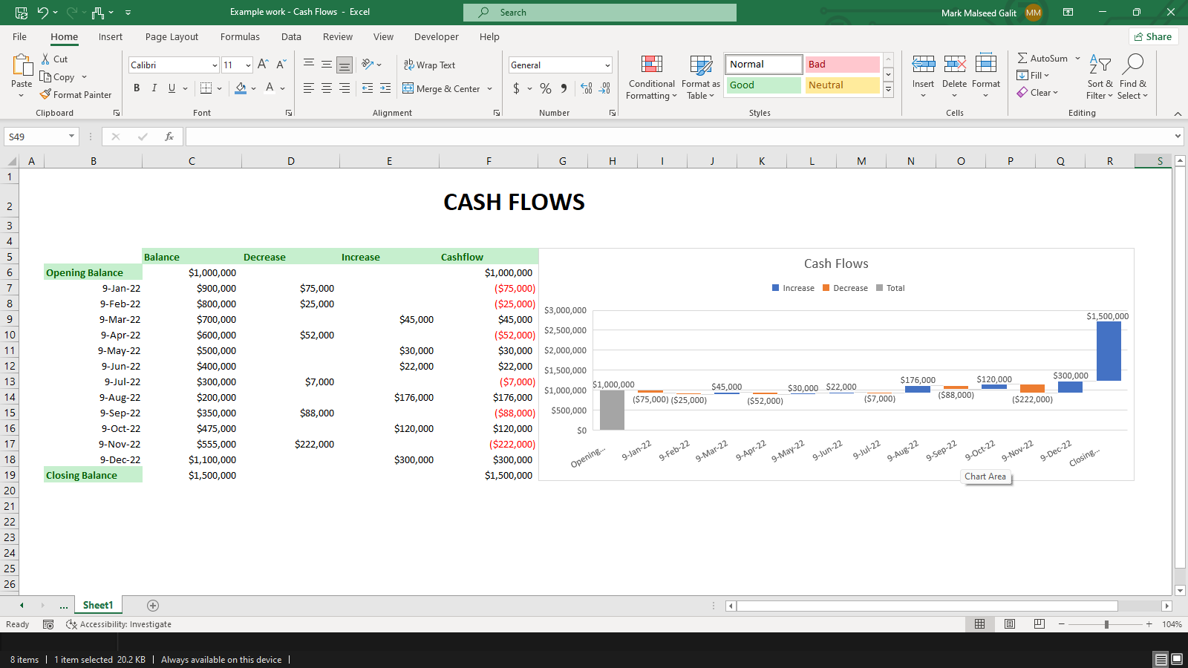Click the Paste clipboard icon
This screenshot has height=668, width=1188.
click(22, 66)
